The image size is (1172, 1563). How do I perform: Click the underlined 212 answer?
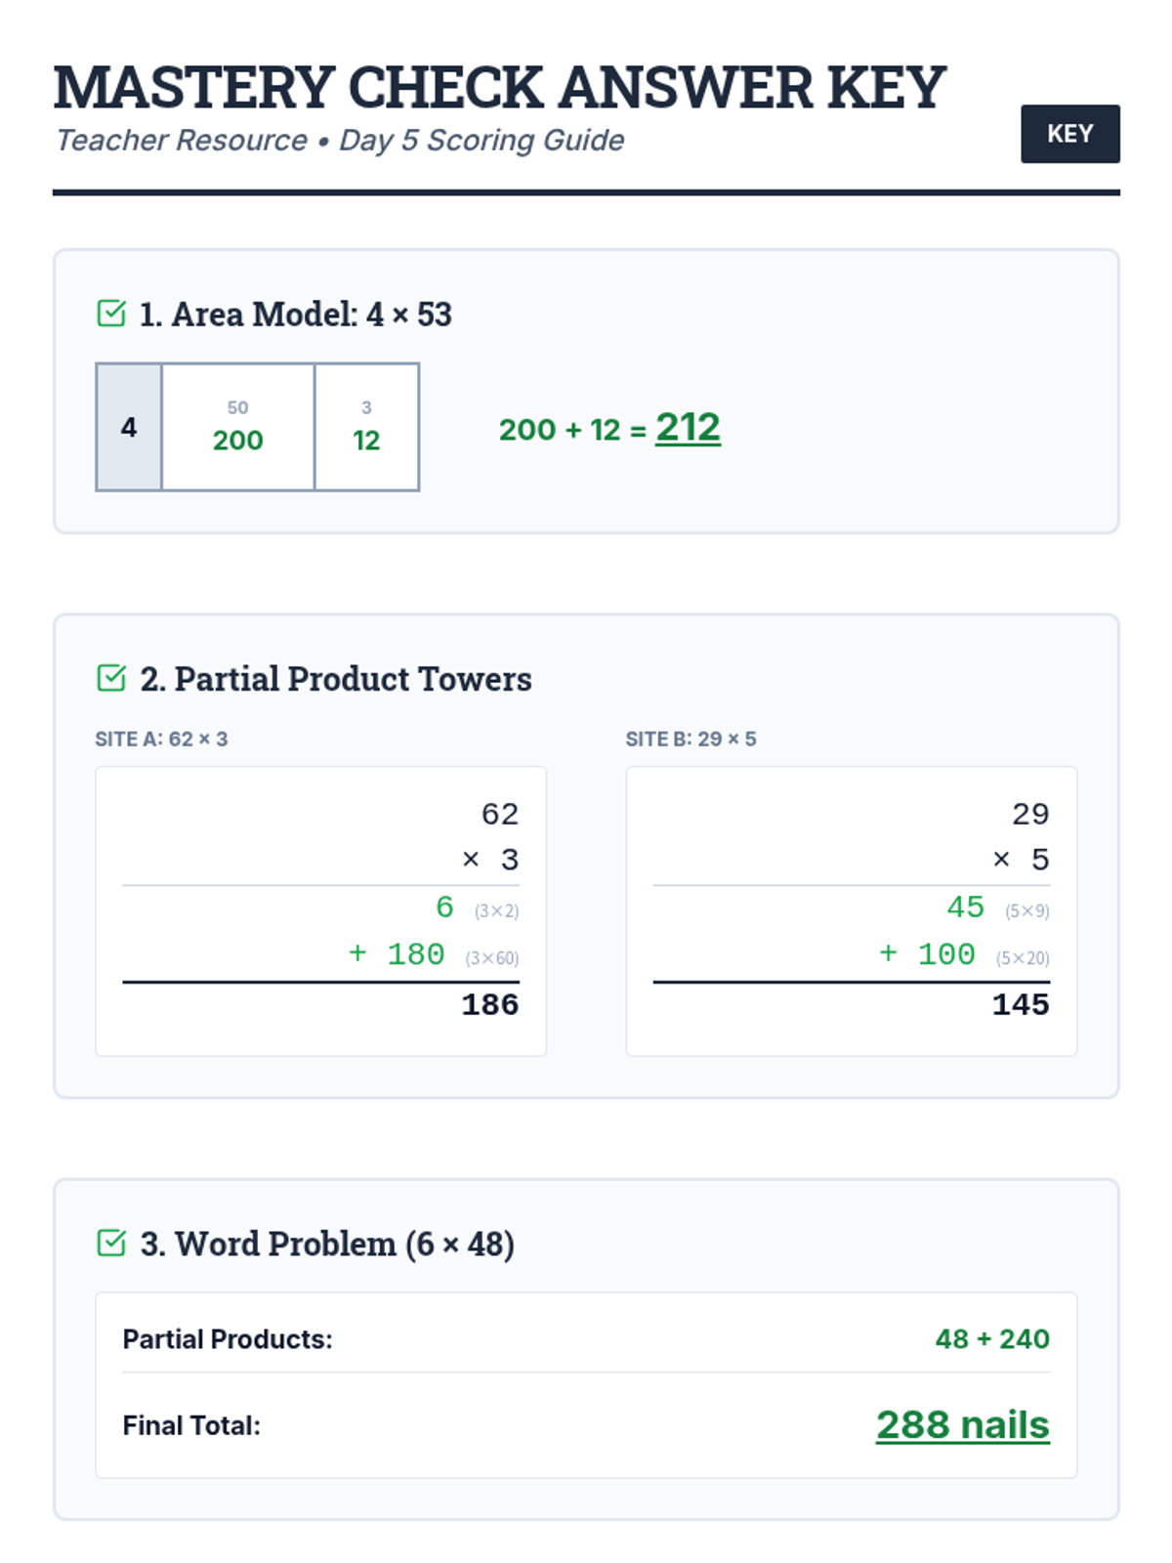coord(688,428)
